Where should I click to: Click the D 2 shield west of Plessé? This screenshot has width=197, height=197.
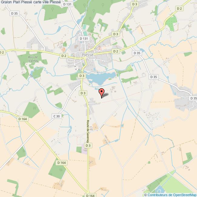coord(64,56)
